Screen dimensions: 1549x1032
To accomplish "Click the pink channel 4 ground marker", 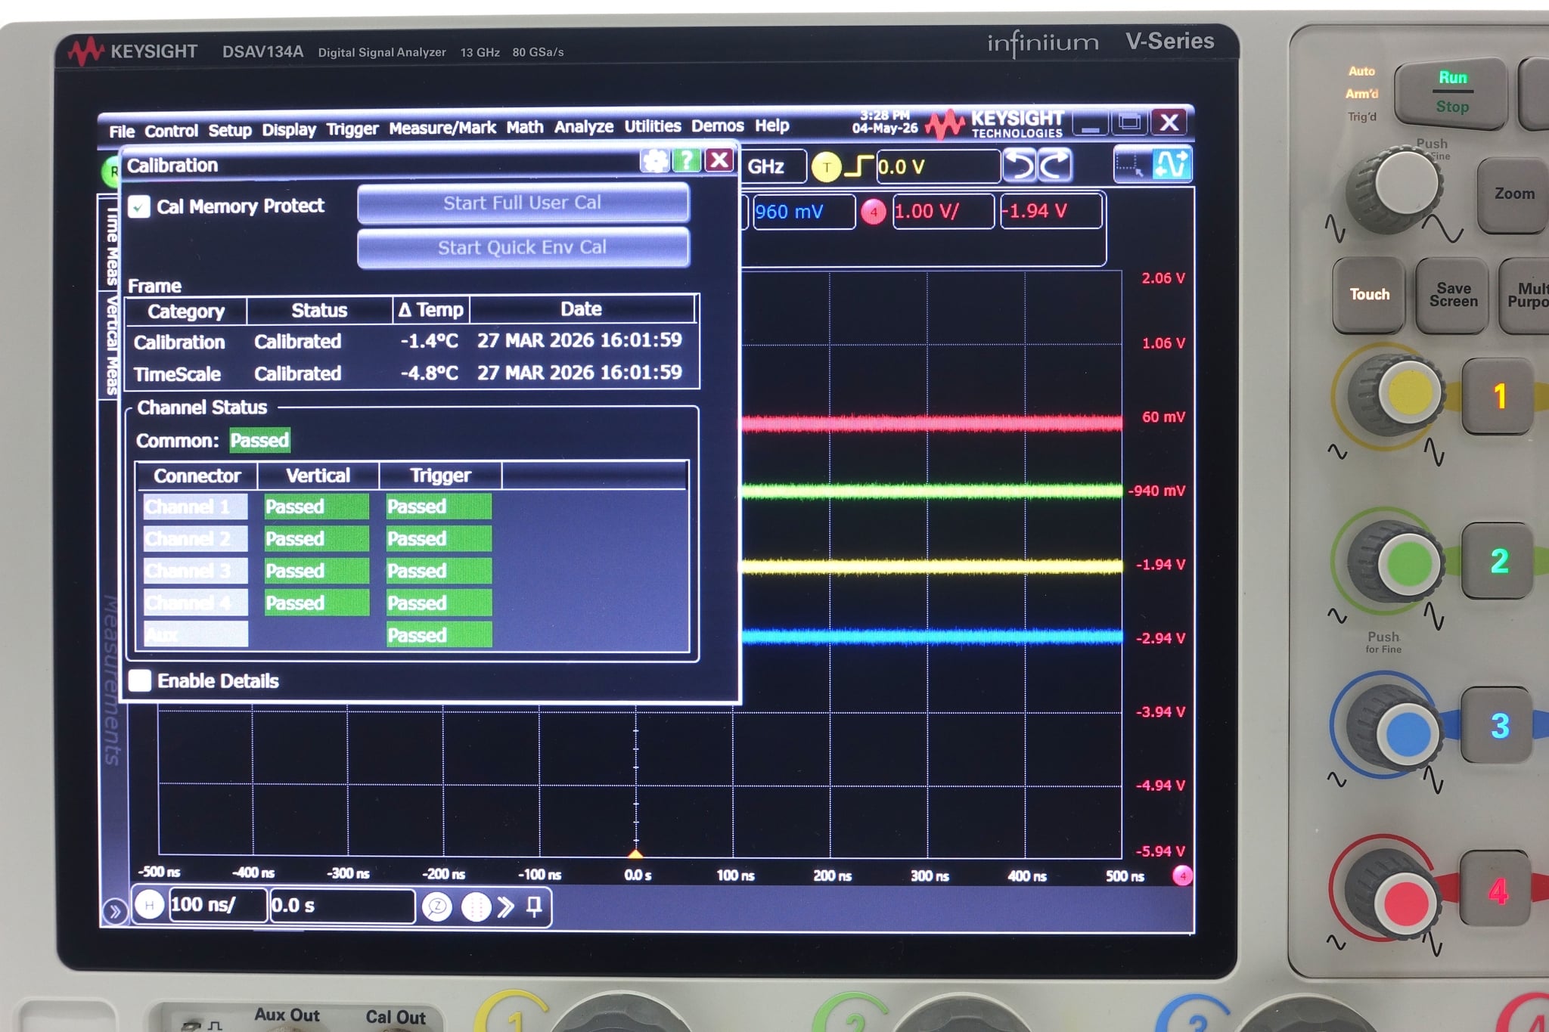I will click(x=1182, y=875).
